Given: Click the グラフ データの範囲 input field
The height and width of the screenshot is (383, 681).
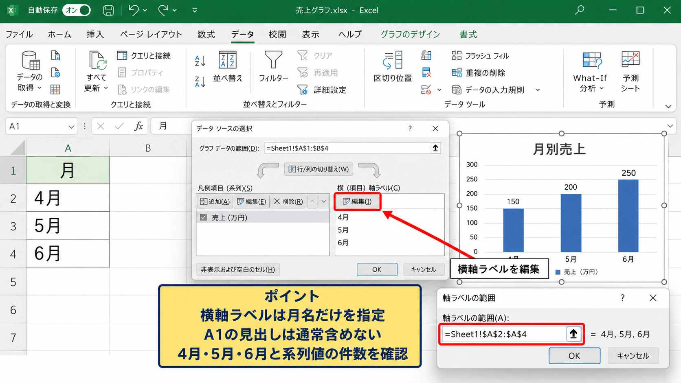Looking at the screenshot, I should [x=347, y=148].
